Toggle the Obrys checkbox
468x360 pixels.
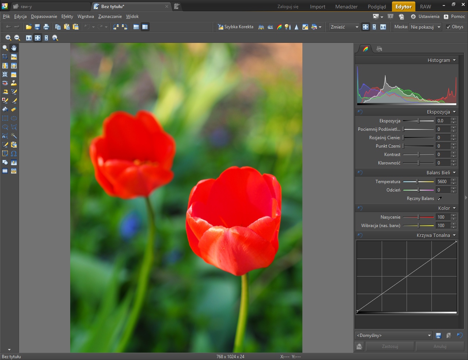[x=448, y=27]
